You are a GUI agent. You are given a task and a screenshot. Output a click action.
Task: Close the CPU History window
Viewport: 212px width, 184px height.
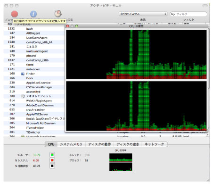pos(68,26)
